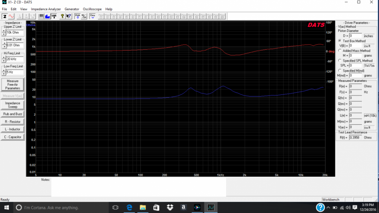Select the Mem 4 memory slot icon
Image resolution: width=379 pixels, height=213 pixels.
(120, 16)
